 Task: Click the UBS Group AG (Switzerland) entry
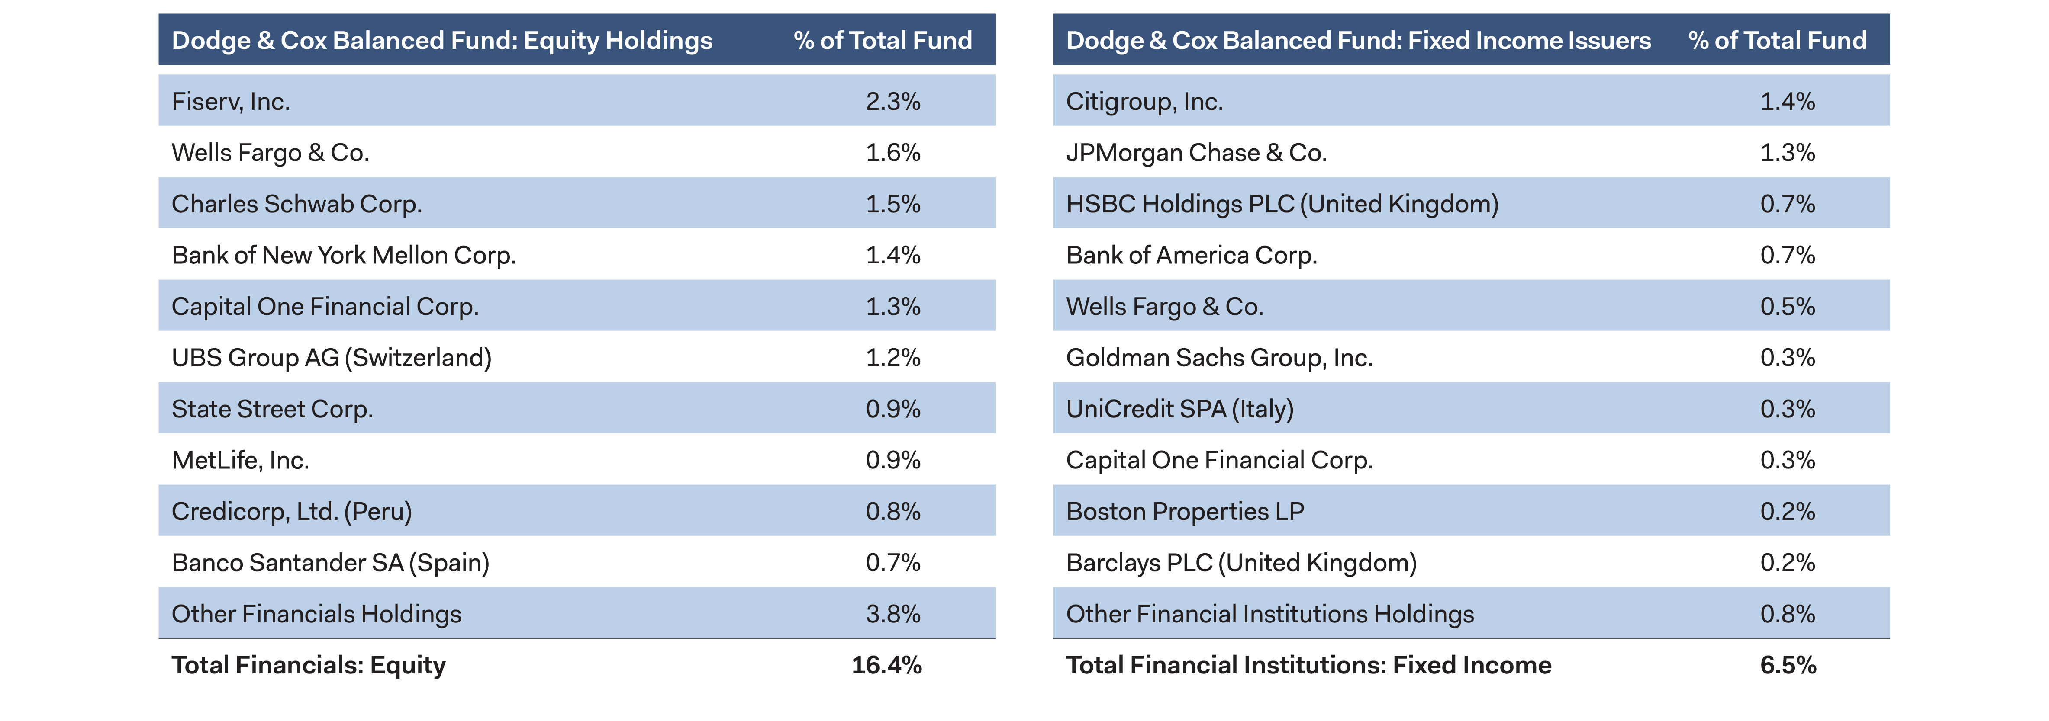[332, 358]
